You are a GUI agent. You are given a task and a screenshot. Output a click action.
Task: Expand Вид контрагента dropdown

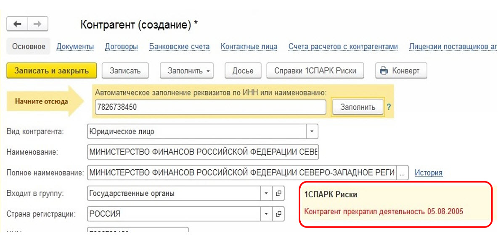click(312, 131)
